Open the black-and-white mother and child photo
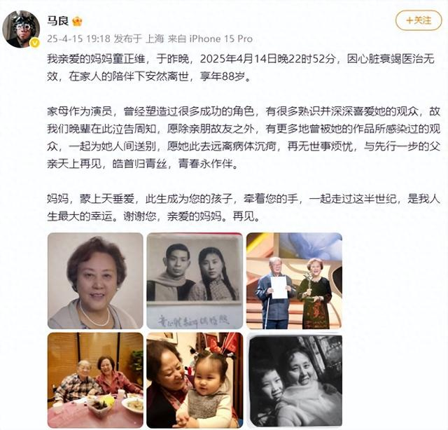 (x=294, y=380)
